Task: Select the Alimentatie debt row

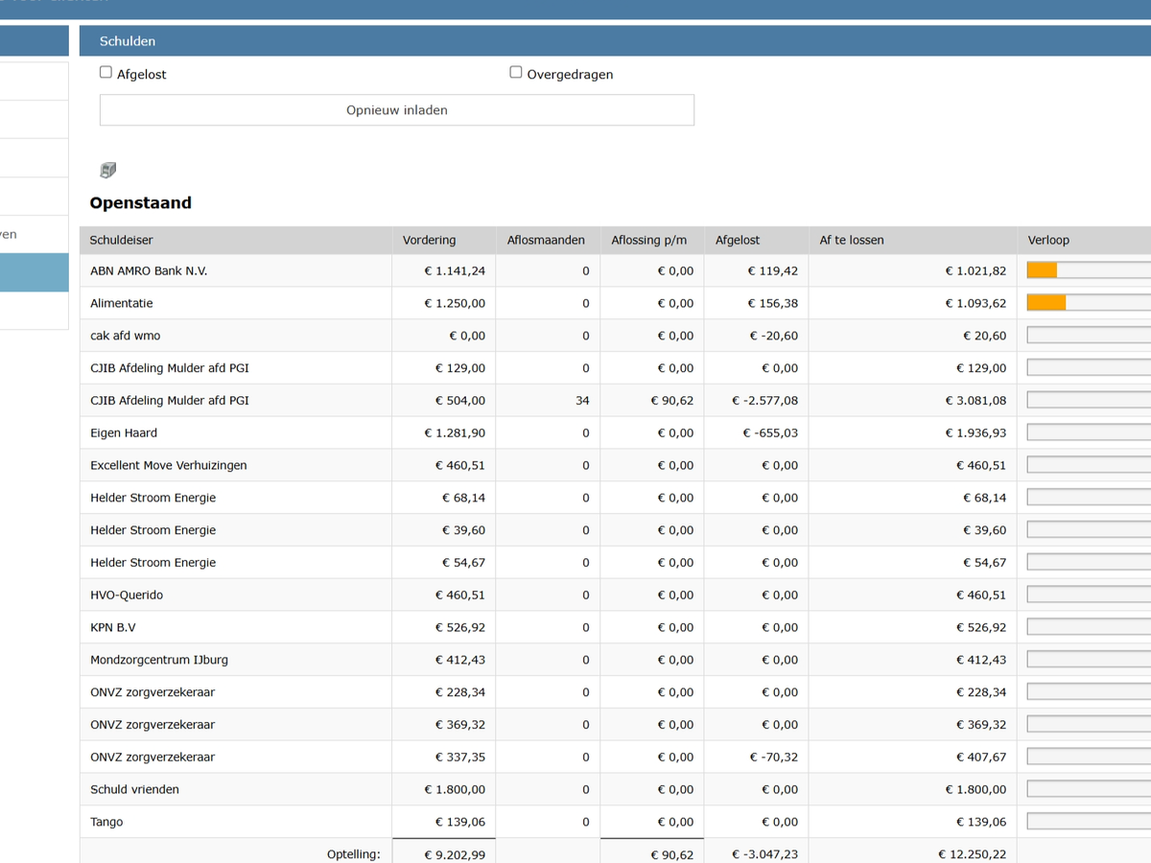Action: (x=122, y=303)
